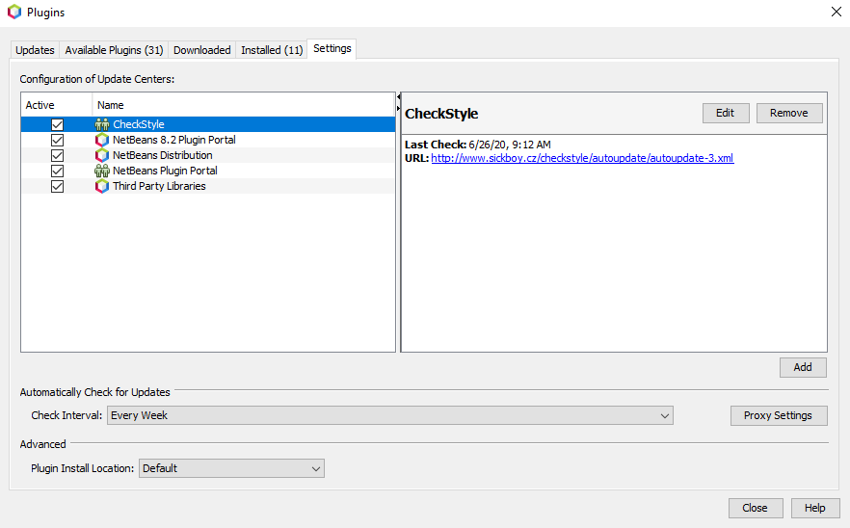Open the Plugin Install Location dropdown
The width and height of the screenshot is (850, 528).
click(x=231, y=468)
